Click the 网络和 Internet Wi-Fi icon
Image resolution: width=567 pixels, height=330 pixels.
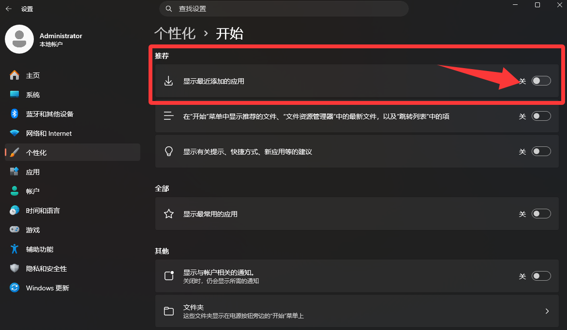click(15, 133)
